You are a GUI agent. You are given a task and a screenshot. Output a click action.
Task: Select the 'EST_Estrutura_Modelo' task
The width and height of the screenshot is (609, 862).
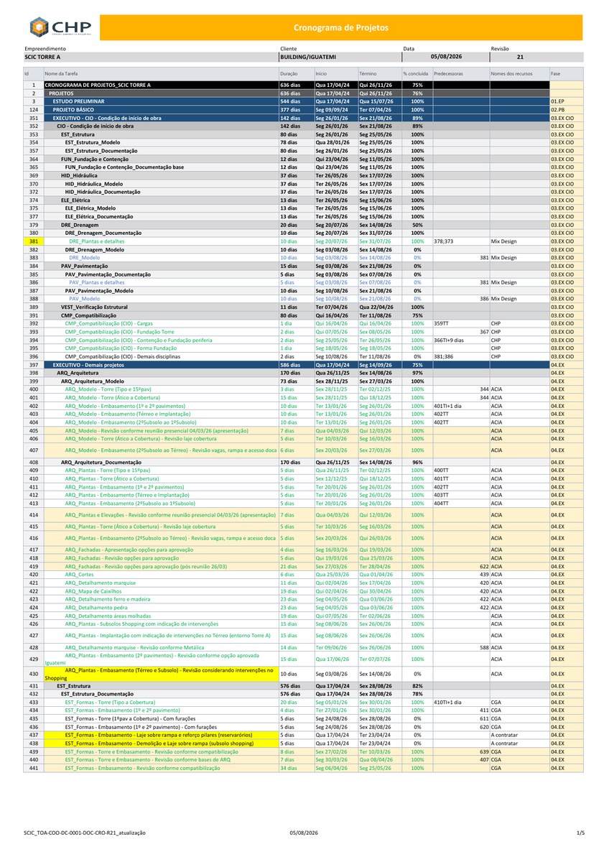point(93,143)
